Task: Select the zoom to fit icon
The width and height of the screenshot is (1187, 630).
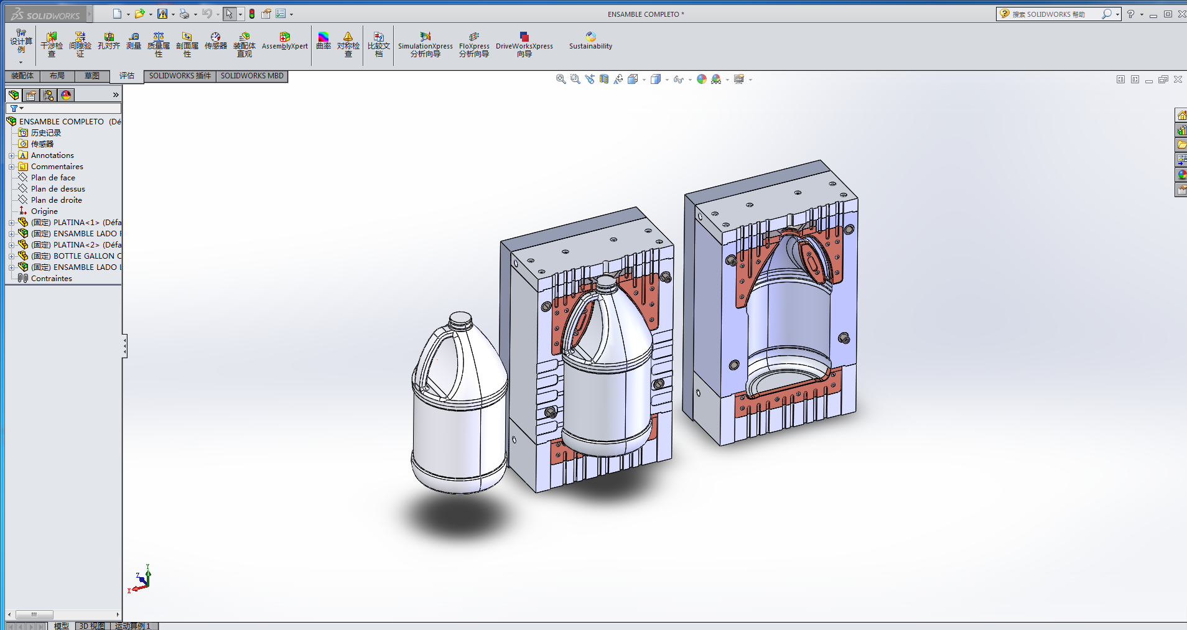Action: point(561,79)
